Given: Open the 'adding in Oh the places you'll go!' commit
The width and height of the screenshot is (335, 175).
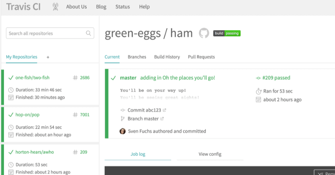Looking at the screenshot, I should 178,78.
